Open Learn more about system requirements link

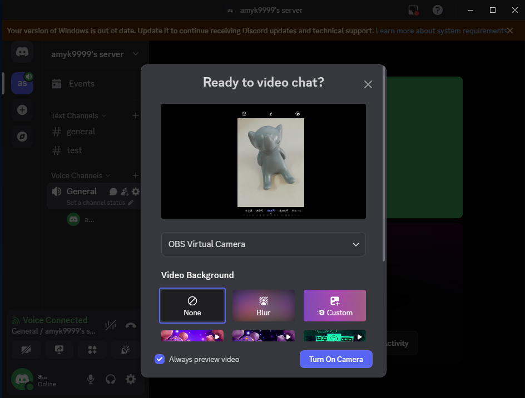pos(441,31)
